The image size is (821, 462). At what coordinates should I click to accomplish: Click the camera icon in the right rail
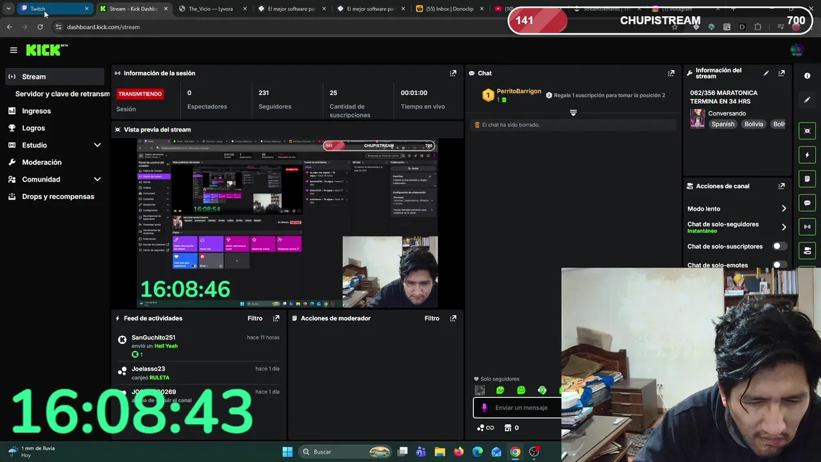coord(807,250)
